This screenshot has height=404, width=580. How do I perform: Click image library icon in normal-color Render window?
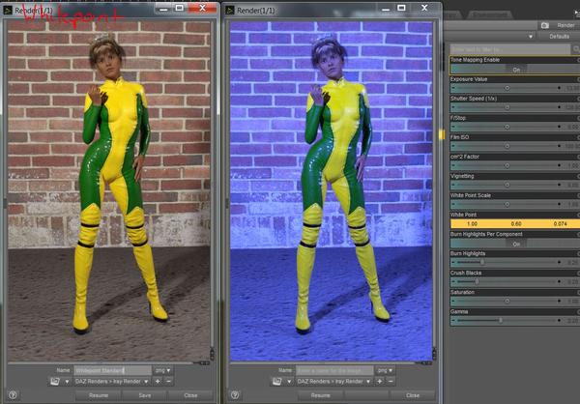pyautogui.click(x=55, y=381)
